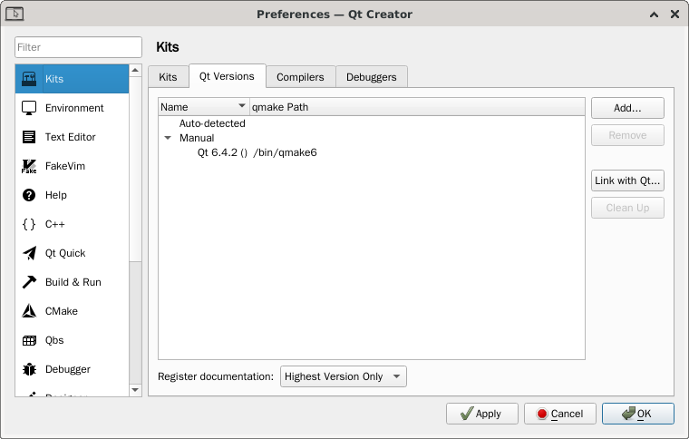Click the /bin/qmake6 path cell
This screenshot has height=439, width=689.
(285, 152)
